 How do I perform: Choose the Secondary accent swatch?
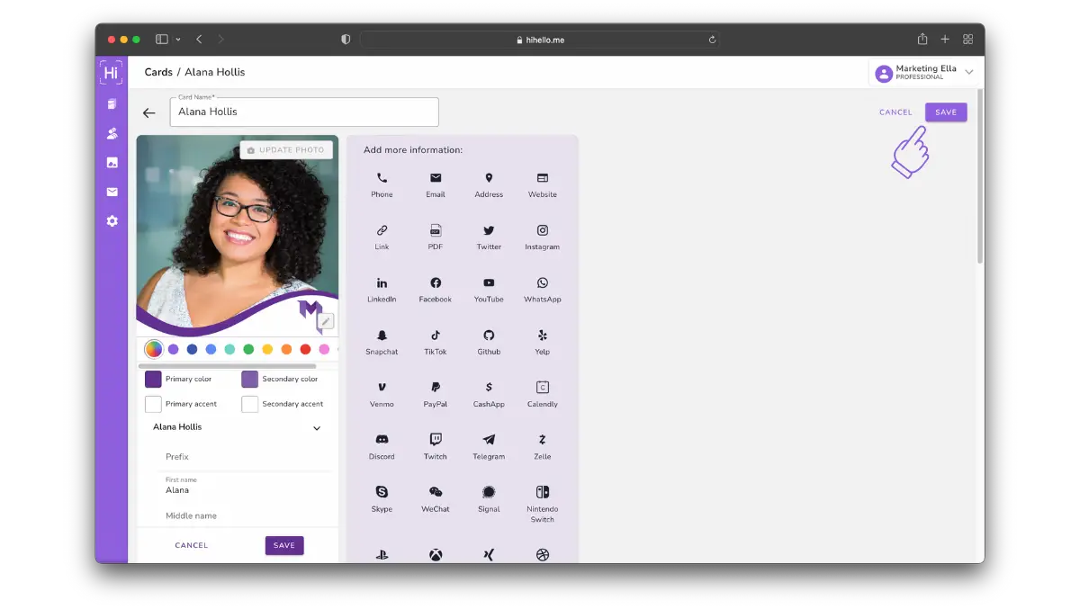pos(250,404)
